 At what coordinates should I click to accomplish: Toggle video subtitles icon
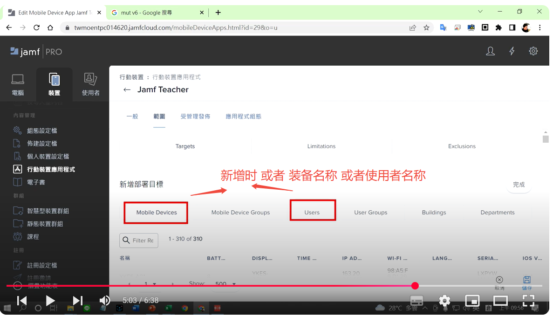416,301
